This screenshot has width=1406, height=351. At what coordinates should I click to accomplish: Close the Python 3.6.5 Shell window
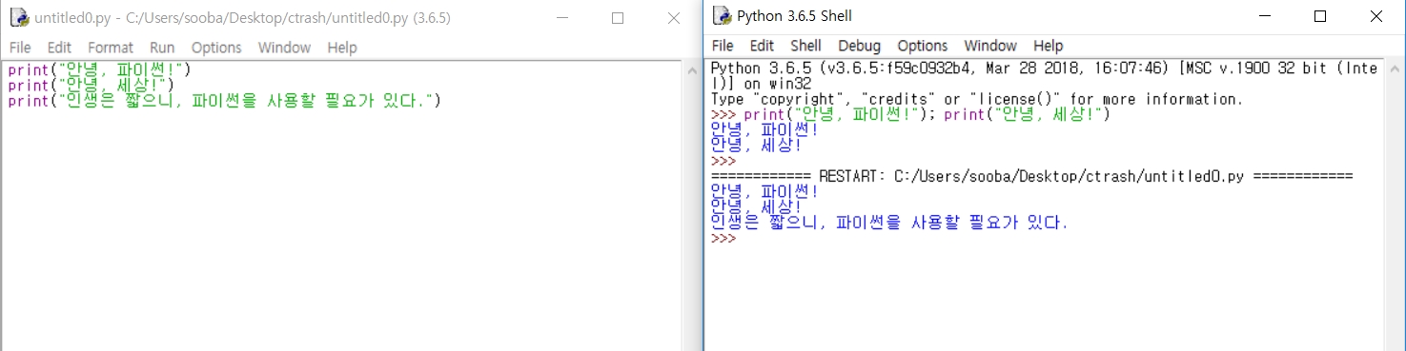pyautogui.click(x=1375, y=16)
